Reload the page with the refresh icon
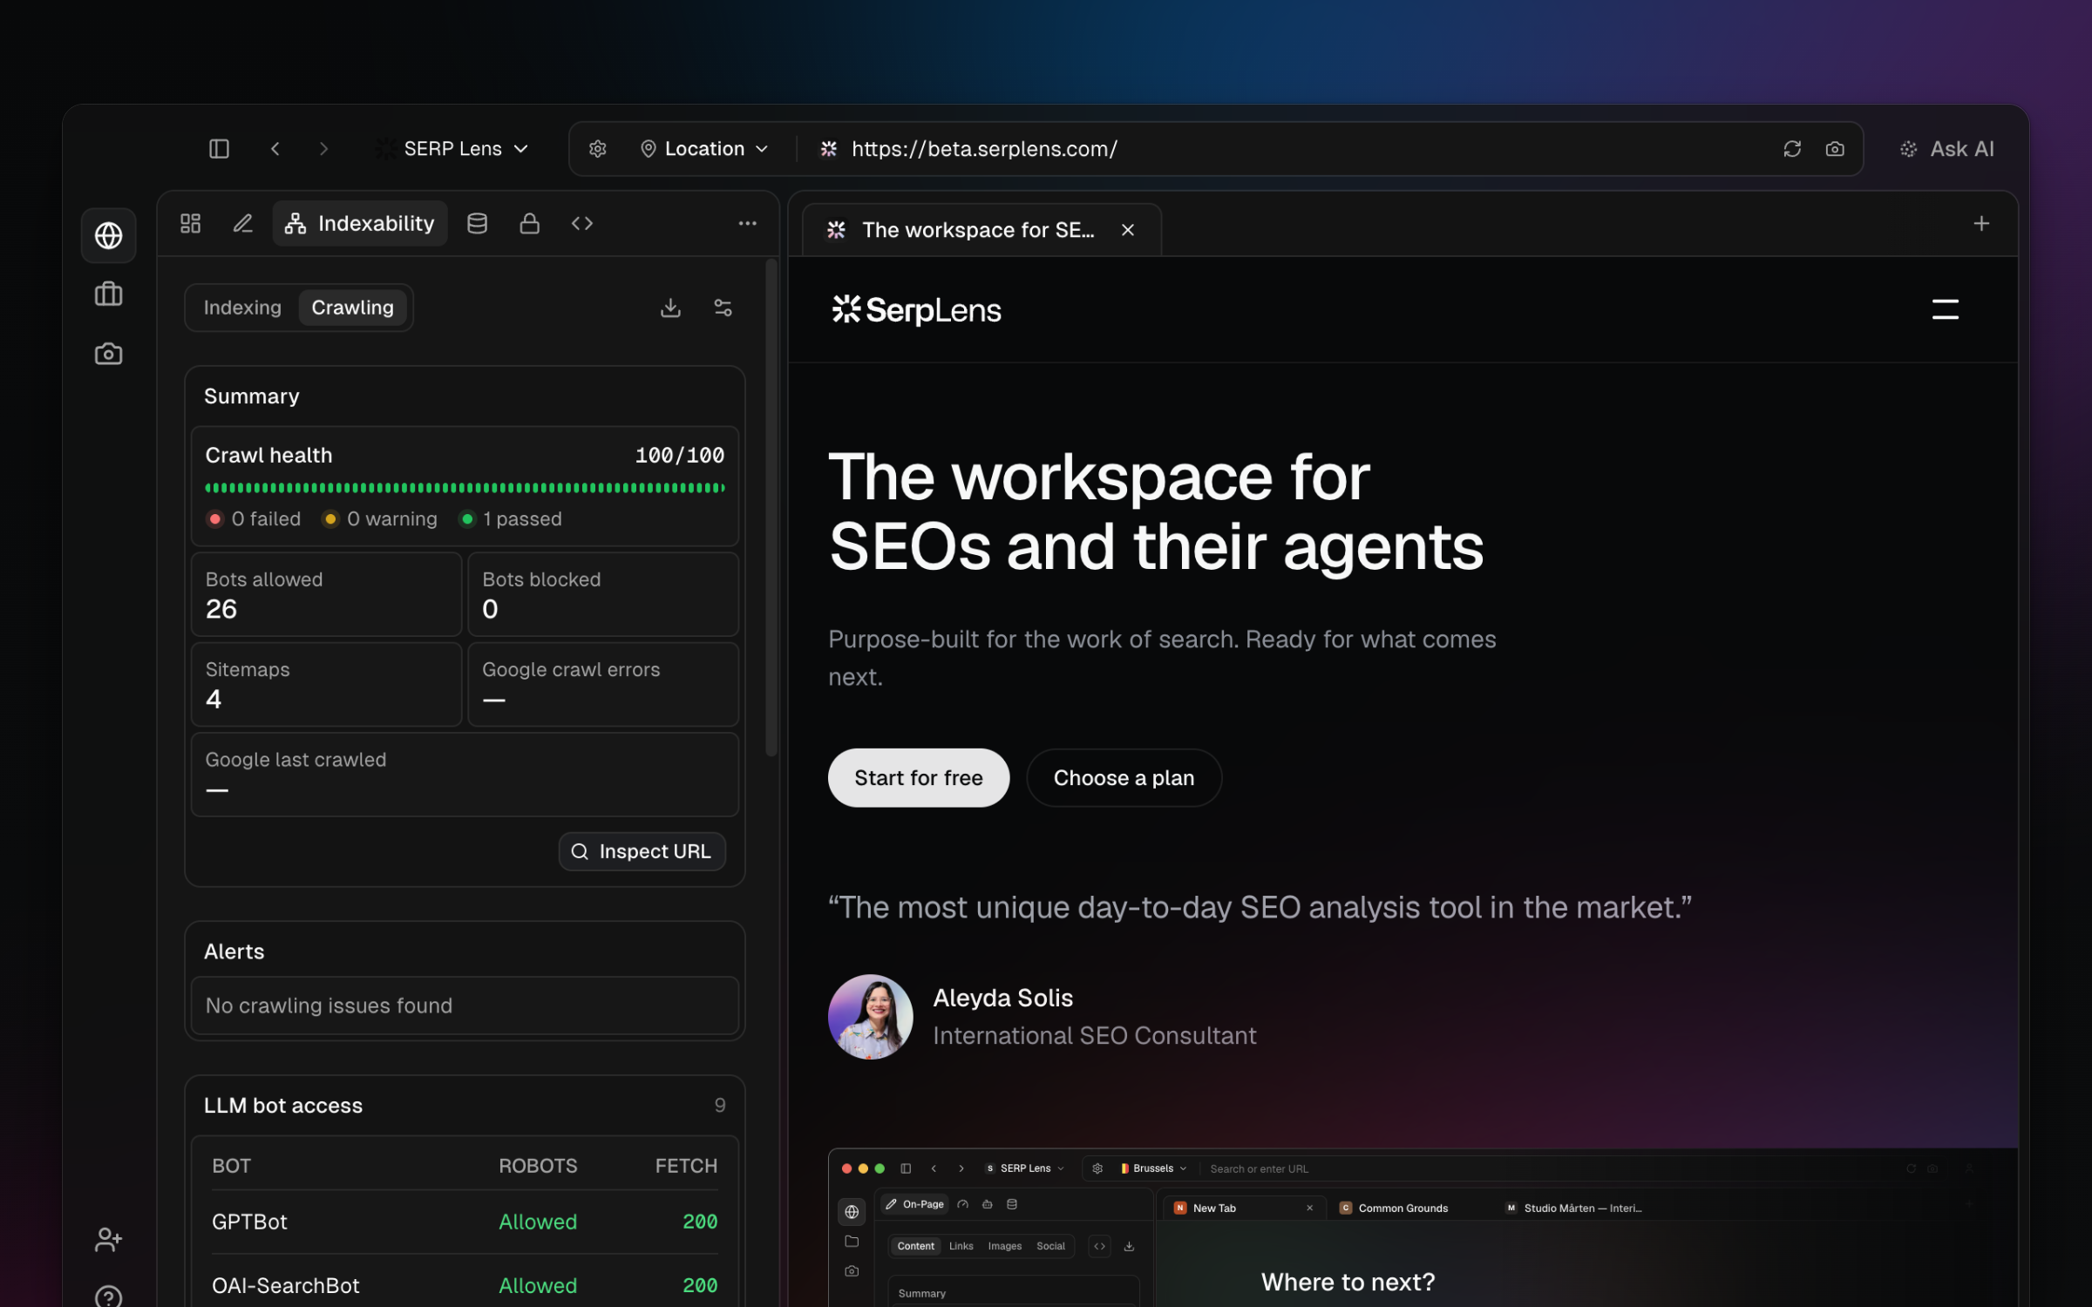 (1792, 149)
